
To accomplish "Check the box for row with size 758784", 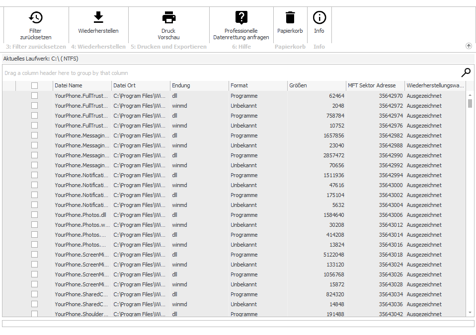I will point(35,116).
